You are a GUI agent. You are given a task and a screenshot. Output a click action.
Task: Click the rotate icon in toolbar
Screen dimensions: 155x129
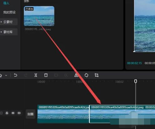tap(86, 75)
